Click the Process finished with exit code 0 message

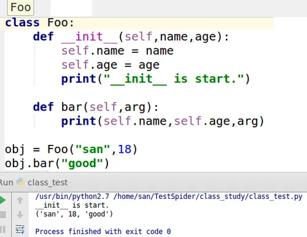(x=103, y=231)
